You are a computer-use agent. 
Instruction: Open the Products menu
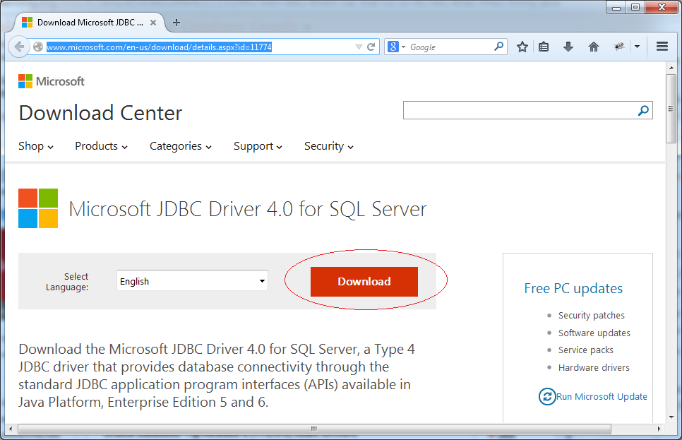click(101, 146)
